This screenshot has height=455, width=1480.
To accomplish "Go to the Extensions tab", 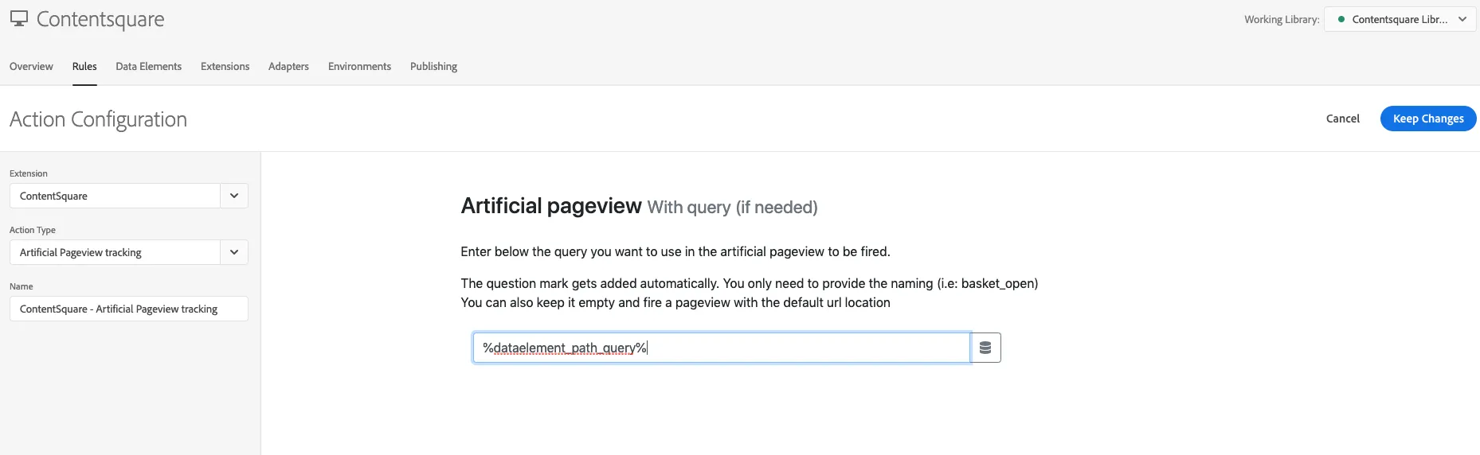I will click(x=225, y=66).
